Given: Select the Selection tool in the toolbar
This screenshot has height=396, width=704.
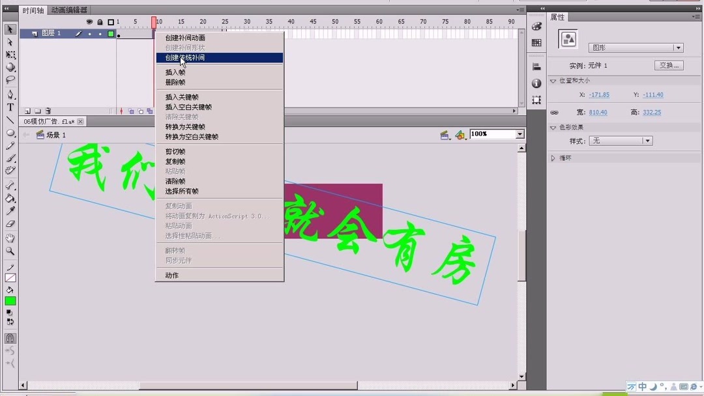Looking at the screenshot, I should coord(10,29).
